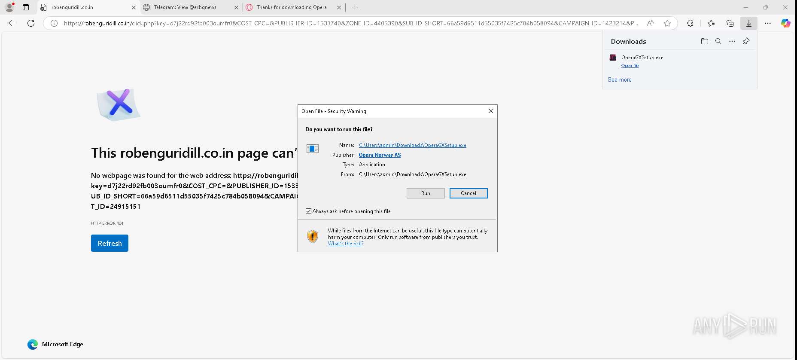Click the OperaGXSetup.exe file path link
Viewport: 797px width, 360px height.
point(412,145)
